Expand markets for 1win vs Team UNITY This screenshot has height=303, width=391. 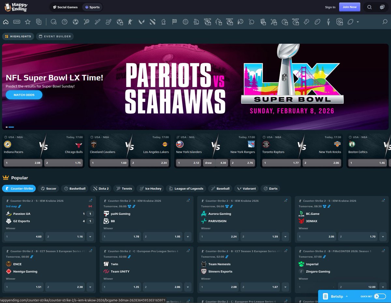(x=187, y=287)
